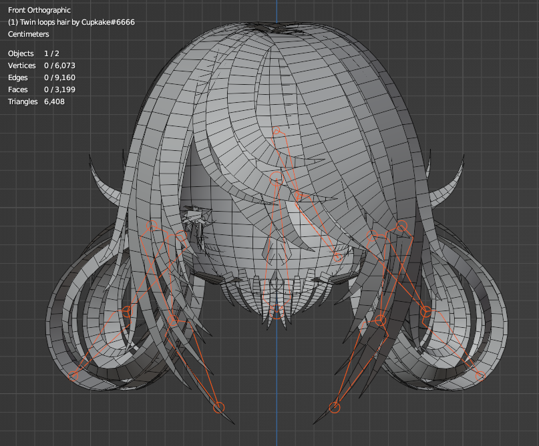
Task: Pick the middle bone joint on left loop
Action: (x=128, y=311)
